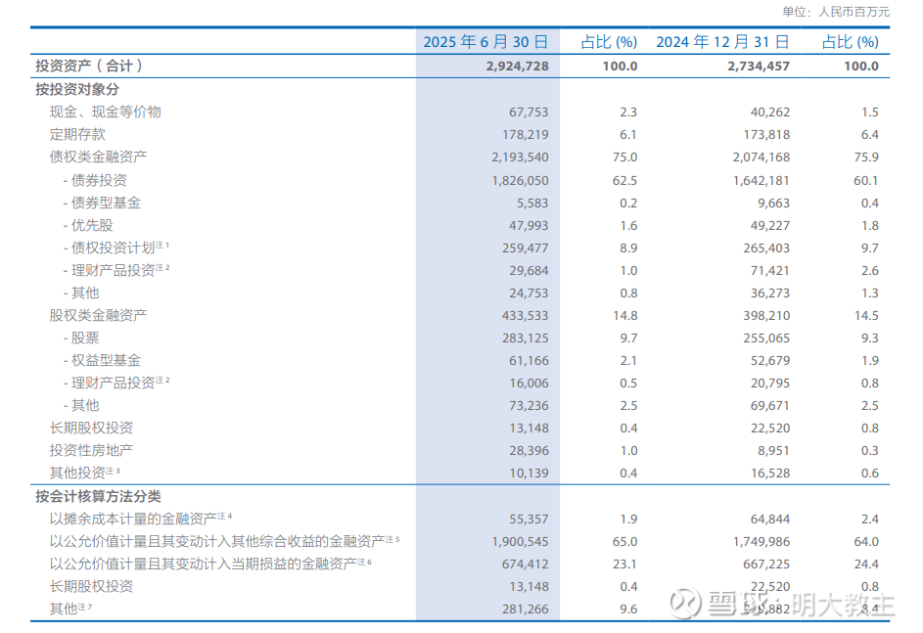Click the value 16,006

click(529, 384)
